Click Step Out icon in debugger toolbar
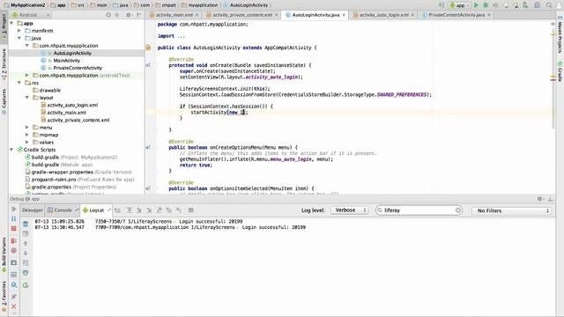 [159, 210]
